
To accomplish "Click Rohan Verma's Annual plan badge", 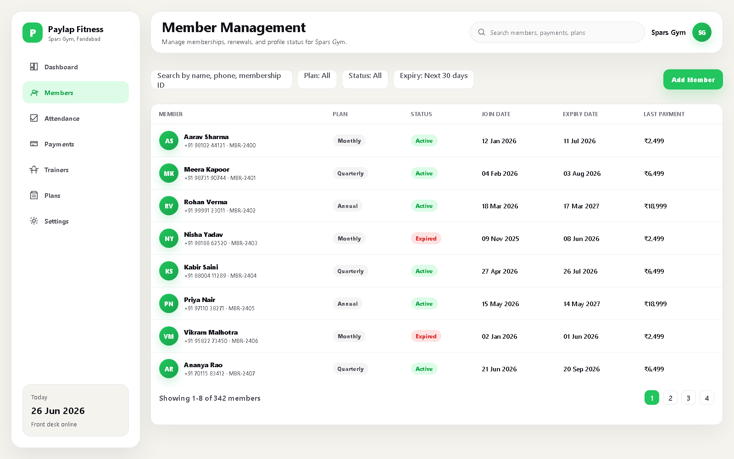I will (347, 206).
